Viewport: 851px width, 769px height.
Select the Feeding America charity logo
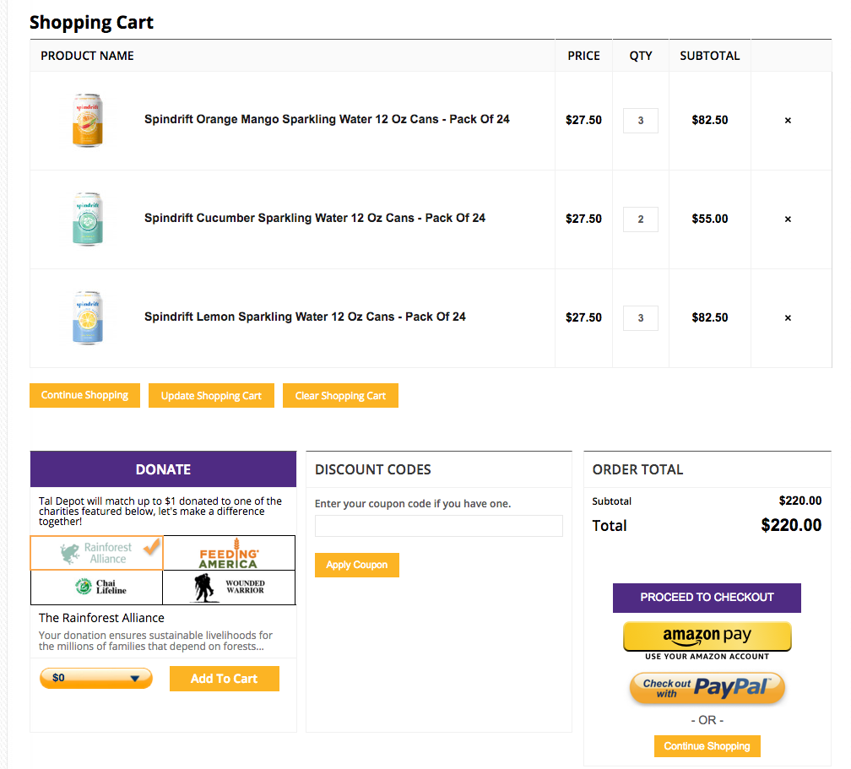[229, 553]
